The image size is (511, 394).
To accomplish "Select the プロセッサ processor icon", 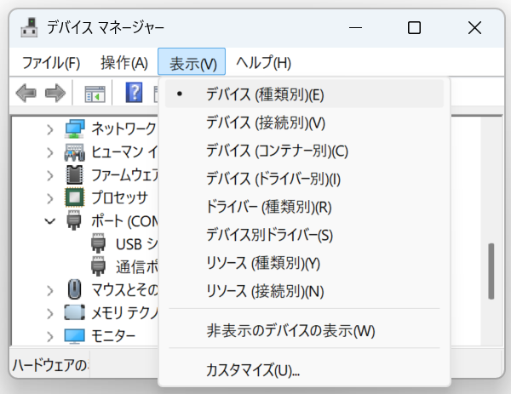I will click(75, 197).
